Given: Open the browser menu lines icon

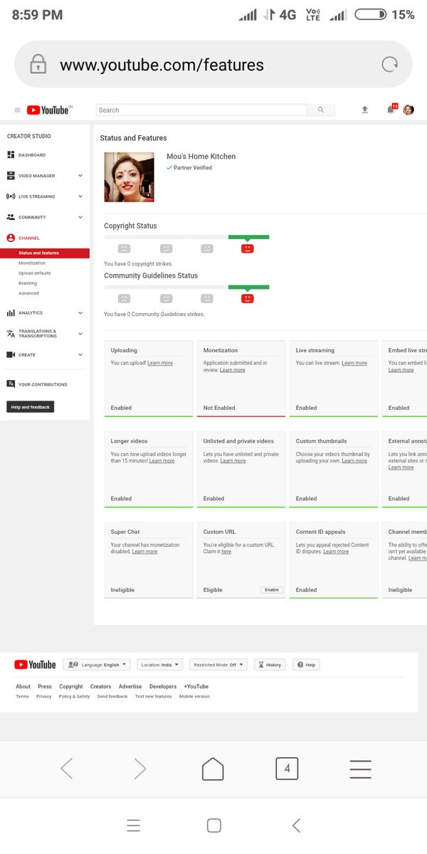Looking at the screenshot, I should [360, 769].
